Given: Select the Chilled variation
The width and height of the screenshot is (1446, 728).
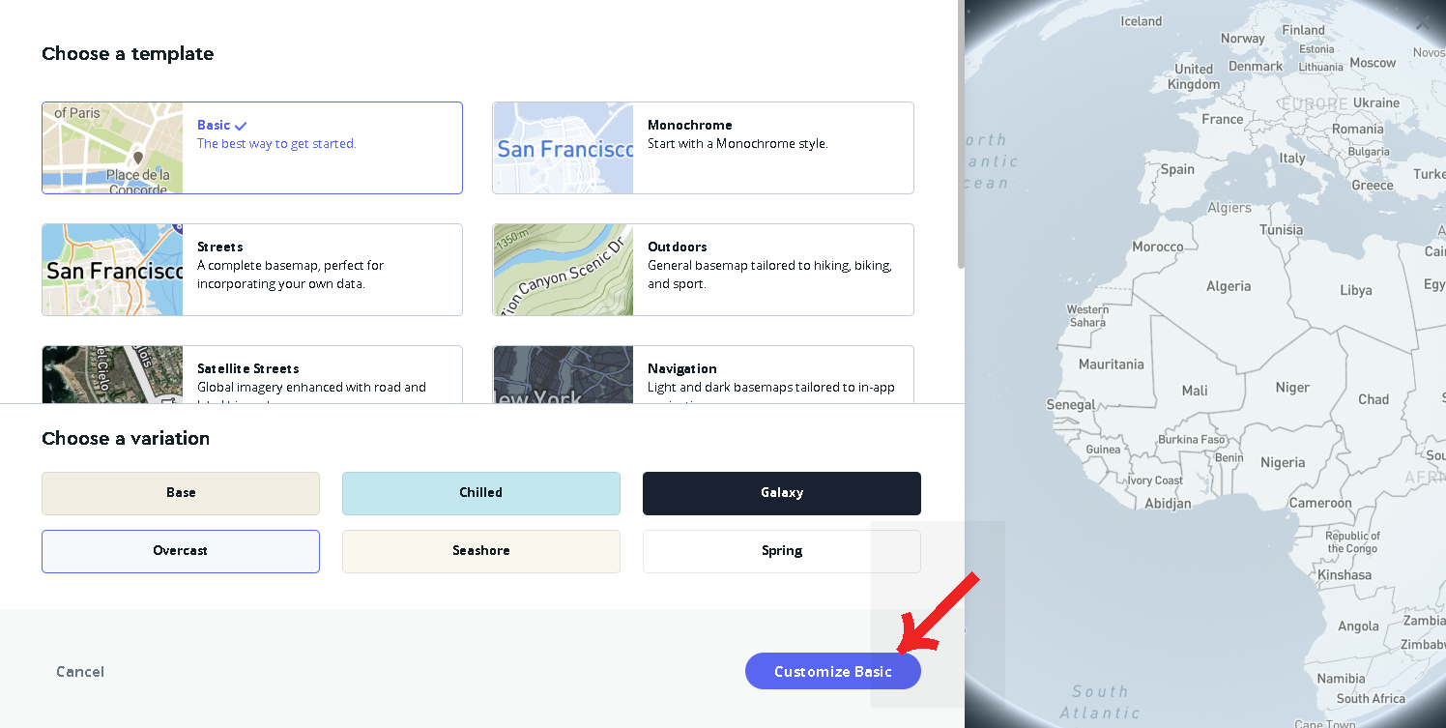Looking at the screenshot, I should pos(481,493).
